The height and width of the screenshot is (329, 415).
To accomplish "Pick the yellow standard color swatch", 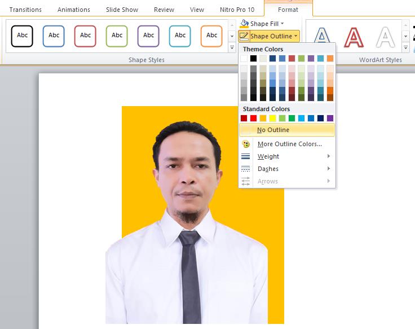I will (x=272, y=118).
